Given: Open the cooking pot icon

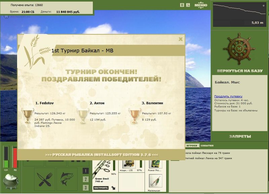Looking at the screenshot, I should tap(11, 182).
